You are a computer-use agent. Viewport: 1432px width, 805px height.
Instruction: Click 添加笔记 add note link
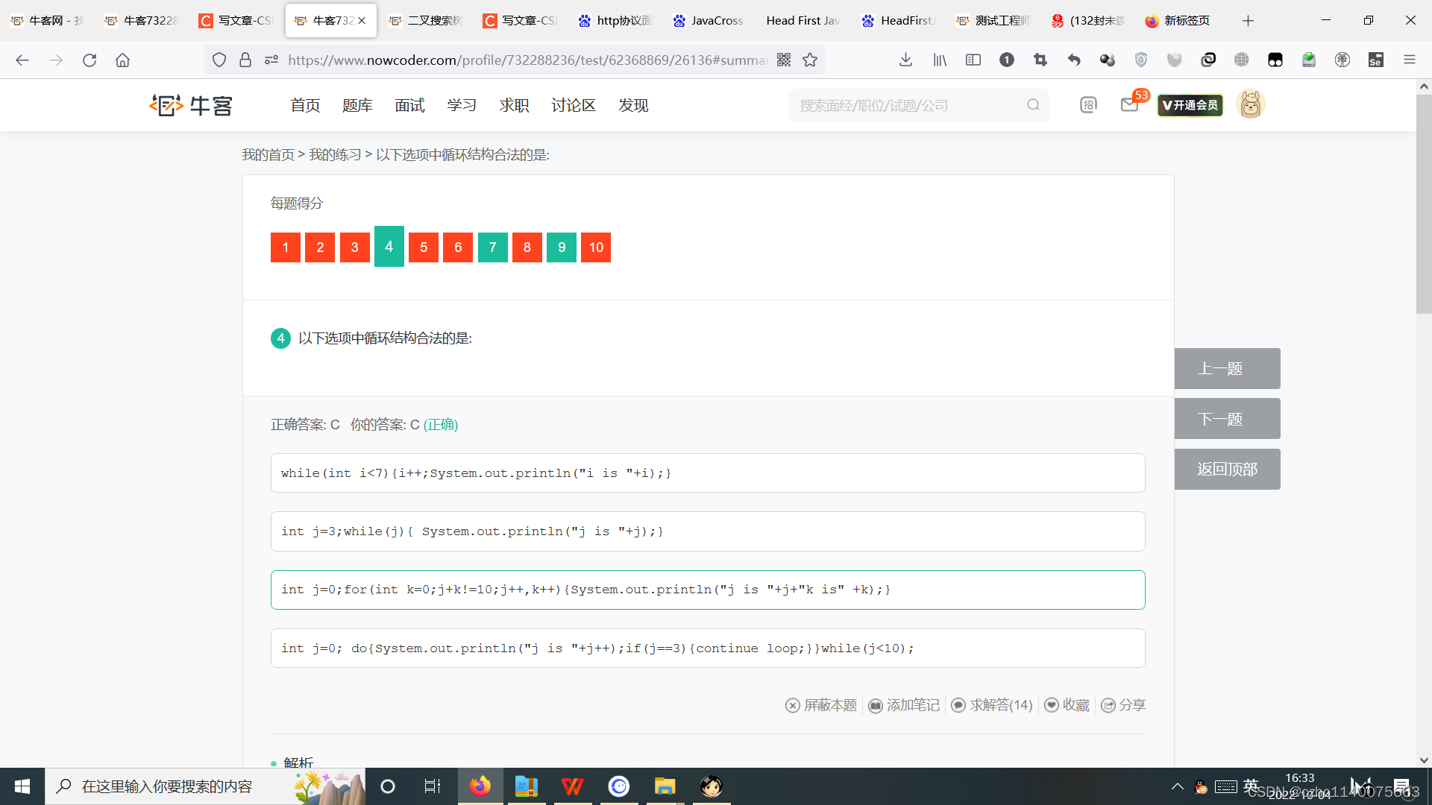[x=905, y=705]
